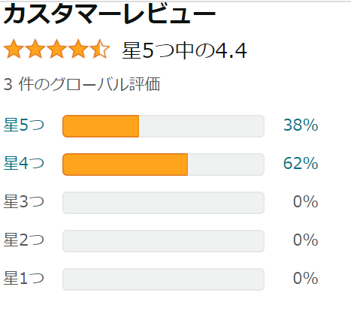Click the カスタマーレビュー heading

(x=110, y=14)
